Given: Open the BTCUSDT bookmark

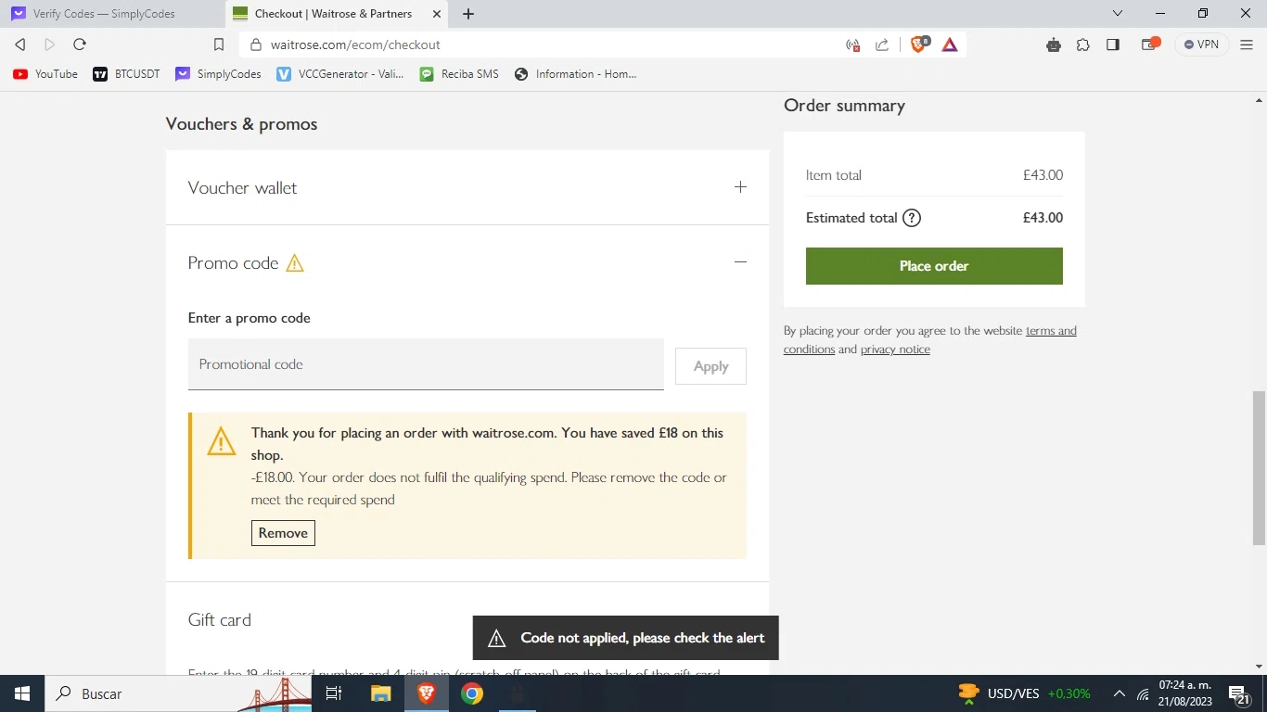Looking at the screenshot, I should [x=127, y=74].
